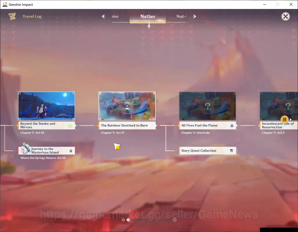
Task: Click the diamond handle on the bottom timeline slider
Action: 128,220
